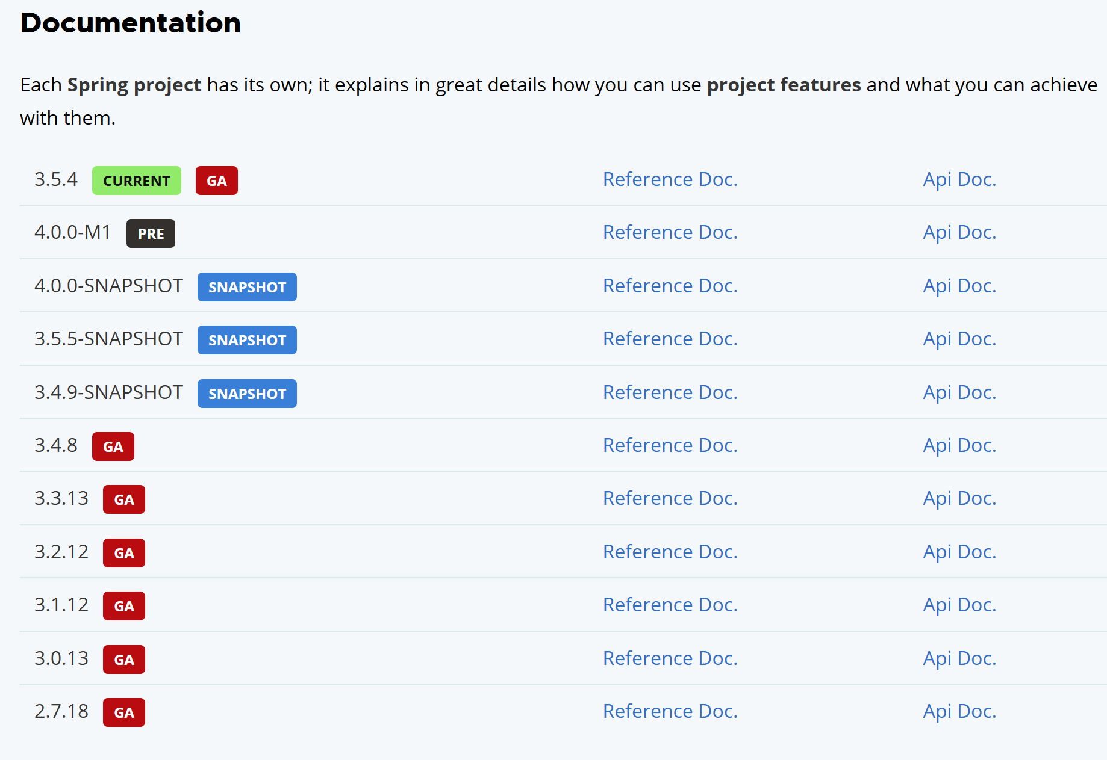Open Reference Doc. for version 3.1.12
The height and width of the screenshot is (760, 1107).
(x=670, y=605)
